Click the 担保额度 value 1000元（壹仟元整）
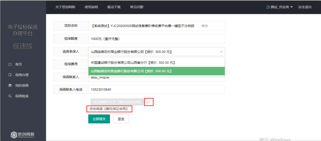The height and width of the screenshot is (141, 321). click(105, 39)
